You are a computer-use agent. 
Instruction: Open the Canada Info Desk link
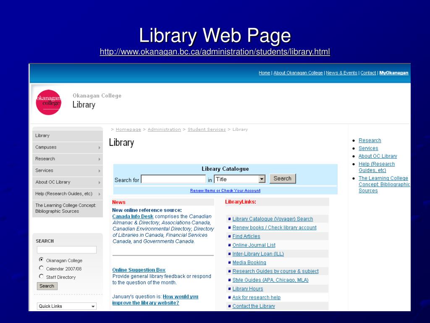(133, 217)
